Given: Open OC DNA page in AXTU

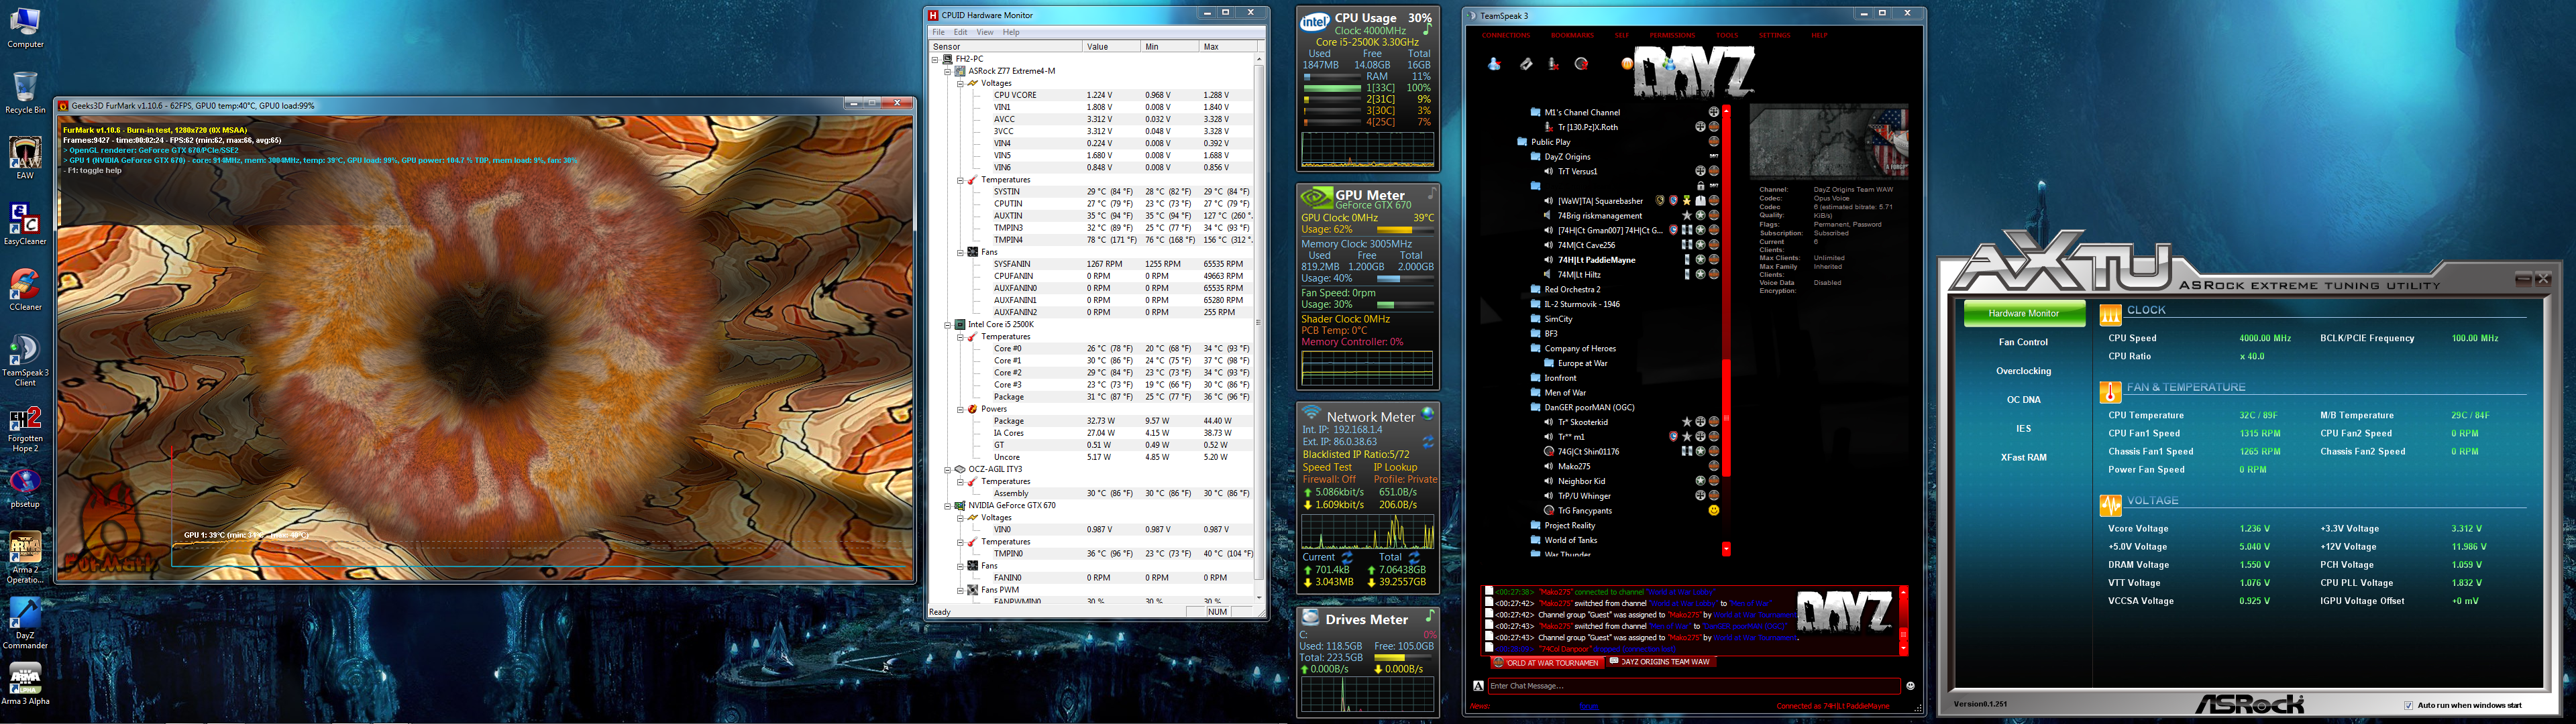Looking at the screenshot, I should click(2023, 400).
